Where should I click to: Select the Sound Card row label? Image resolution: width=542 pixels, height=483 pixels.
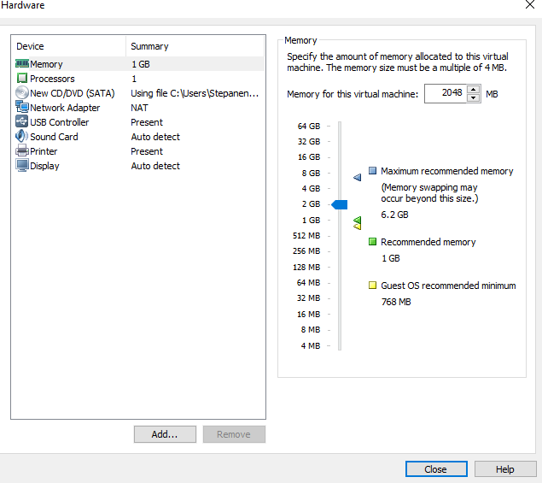[x=54, y=137]
